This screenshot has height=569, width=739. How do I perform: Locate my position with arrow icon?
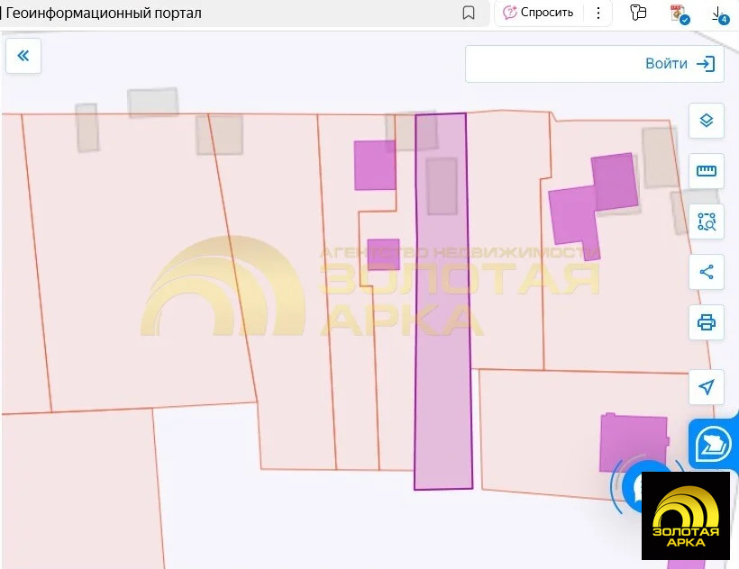point(706,387)
